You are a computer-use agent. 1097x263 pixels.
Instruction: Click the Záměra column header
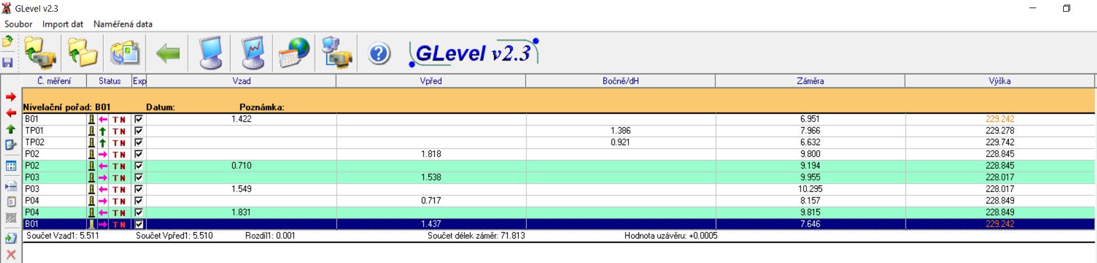[x=810, y=81]
